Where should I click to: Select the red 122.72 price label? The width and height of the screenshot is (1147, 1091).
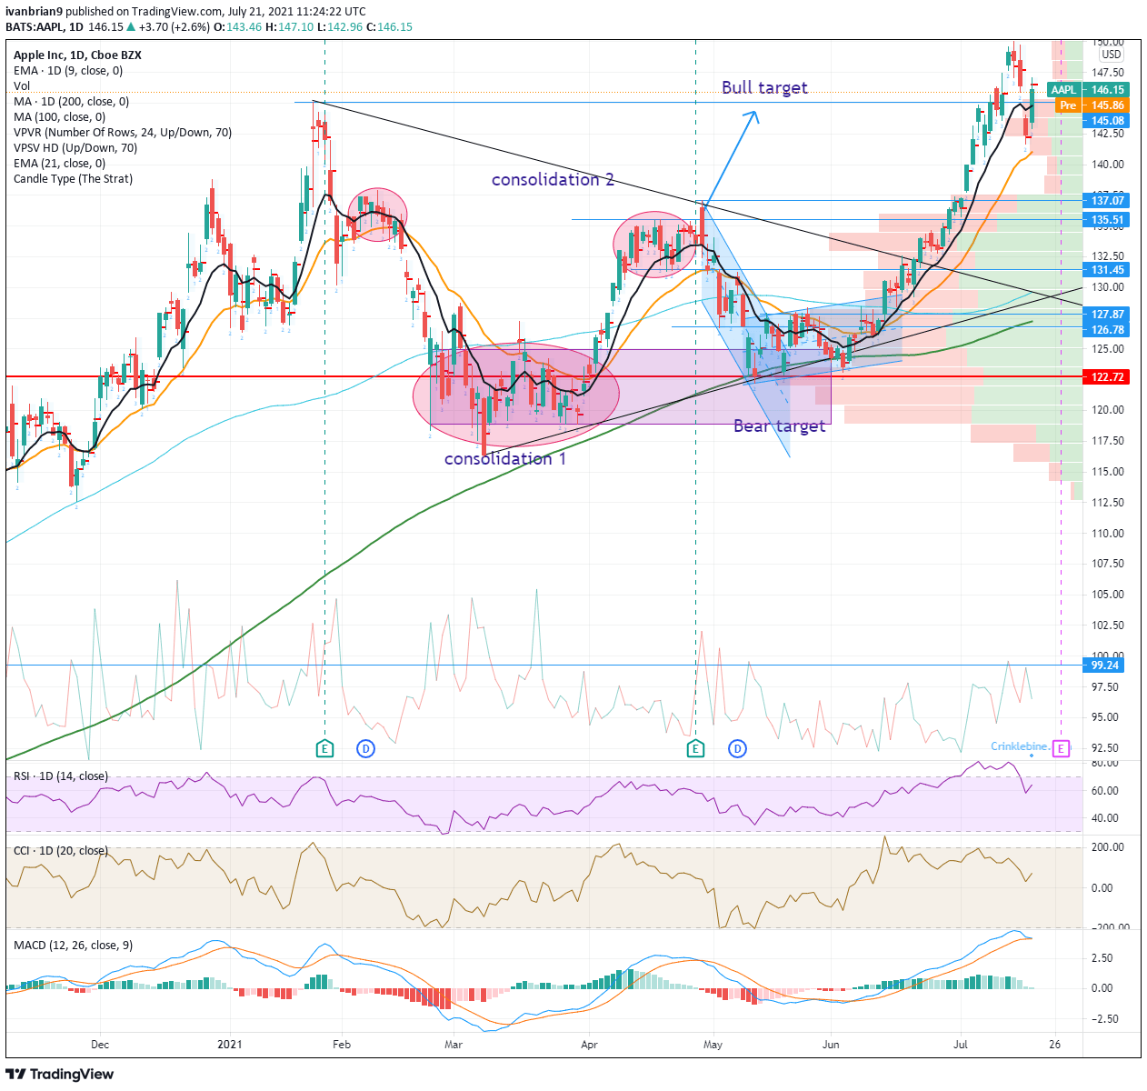[1107, 376]
